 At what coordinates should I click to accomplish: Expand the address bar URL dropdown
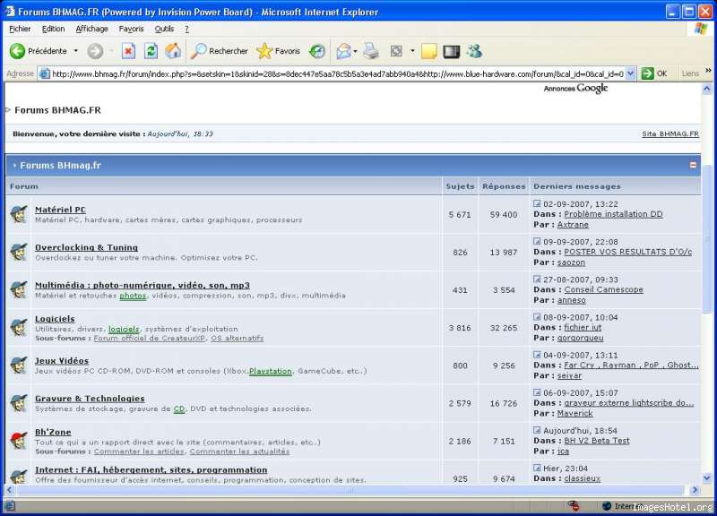(x=631, y=73)
